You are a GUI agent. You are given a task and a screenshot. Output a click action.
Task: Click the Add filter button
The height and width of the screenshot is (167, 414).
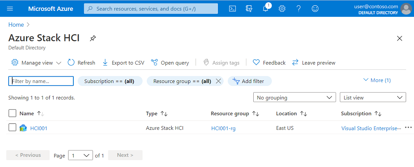point(249,81)
